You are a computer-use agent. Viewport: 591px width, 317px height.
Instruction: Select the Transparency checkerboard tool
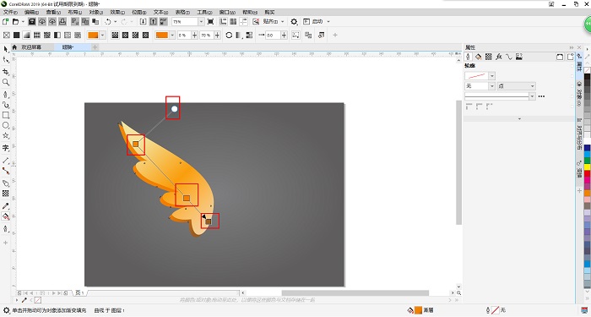point(6,194)
